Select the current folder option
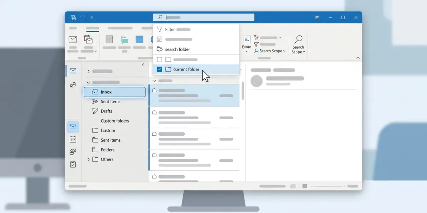Image resolution: width=427 pixels, height=213 pixels. (196, 69)
